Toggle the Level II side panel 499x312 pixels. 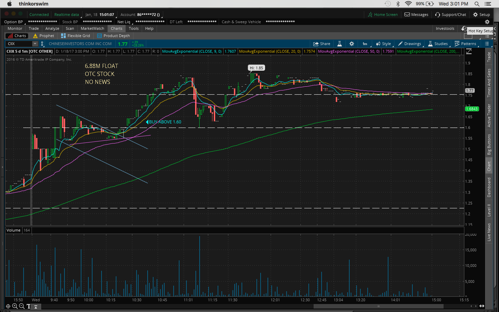489,210
